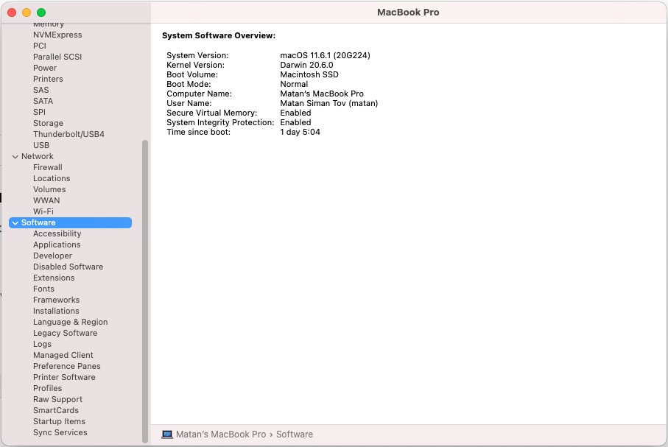Select Power in the sidebar
Viewport: 668px width, 447px height.
click(45, 68)
